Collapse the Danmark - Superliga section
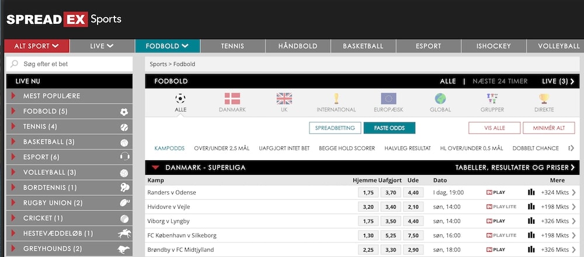Screen dimensions: 584x257 point(156,168)
